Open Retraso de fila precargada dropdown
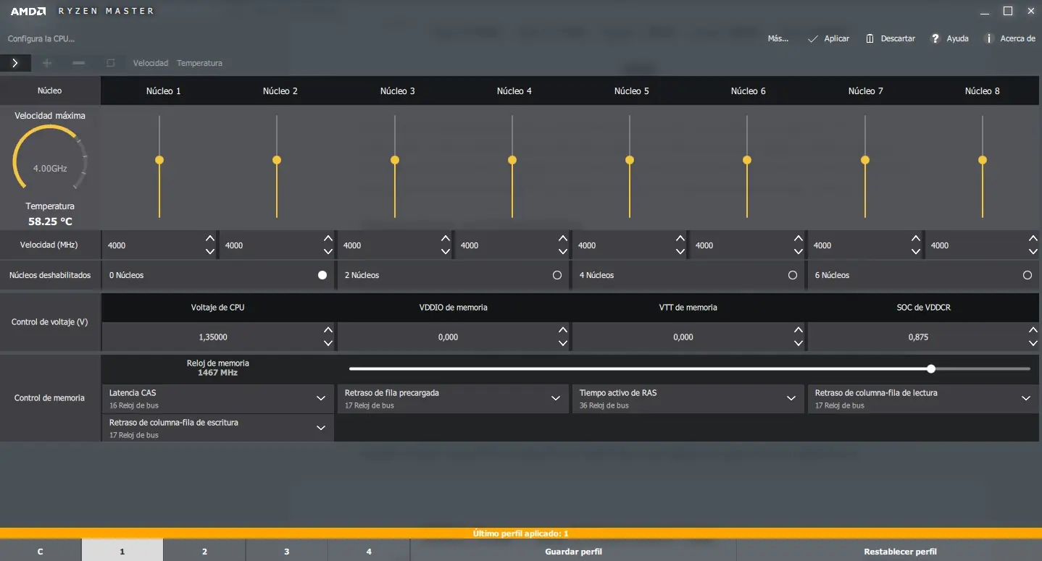This screenshot has height=561, width=1042. 453,399
